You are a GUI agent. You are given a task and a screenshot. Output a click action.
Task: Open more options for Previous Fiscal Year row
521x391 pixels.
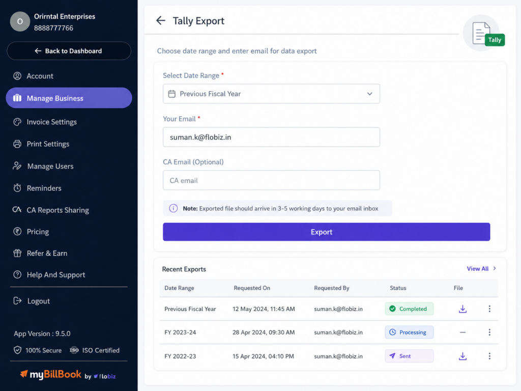coord(489,309)
